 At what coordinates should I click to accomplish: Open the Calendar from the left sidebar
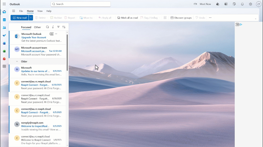4,20
